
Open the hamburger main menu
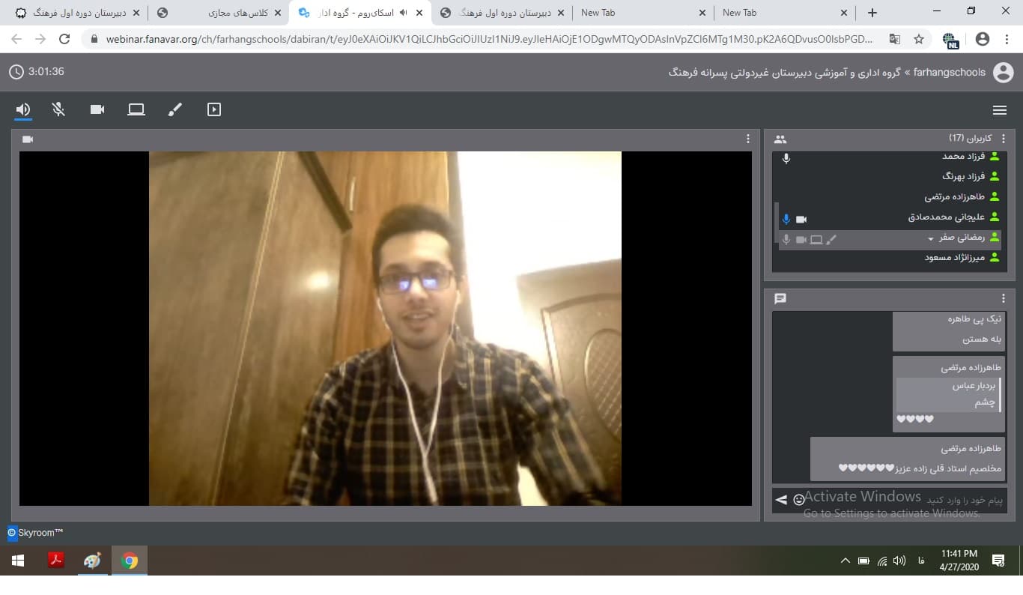(999, 110)
